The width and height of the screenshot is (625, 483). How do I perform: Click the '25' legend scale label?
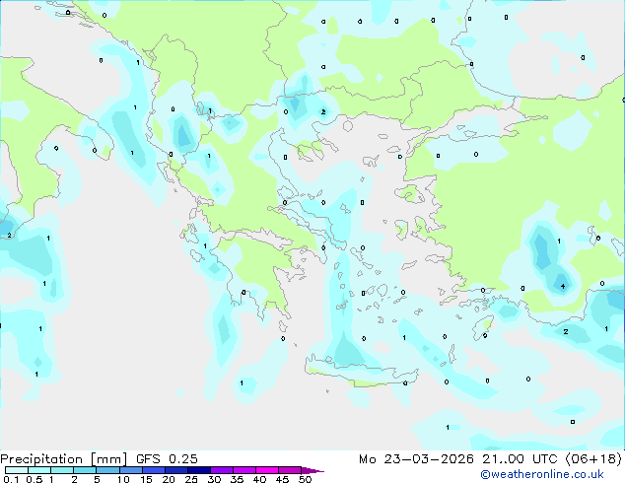[x=191, y=479]
